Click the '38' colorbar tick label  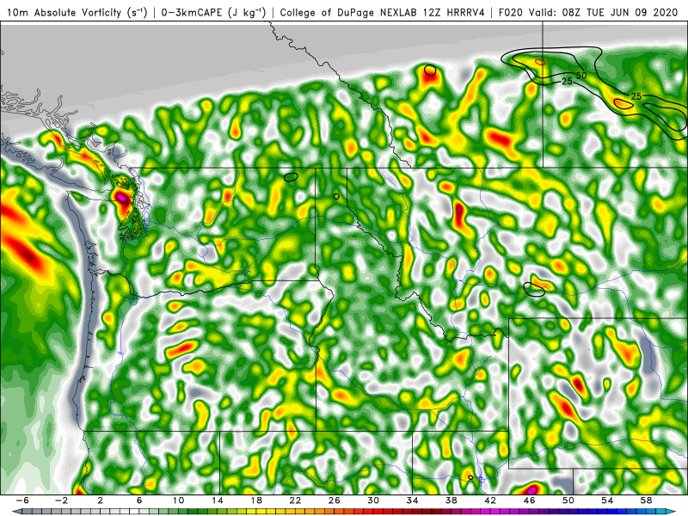tap(451, 501)
